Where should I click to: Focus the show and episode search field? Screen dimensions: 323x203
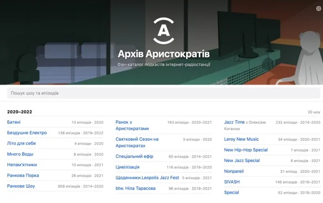[164, 93]
